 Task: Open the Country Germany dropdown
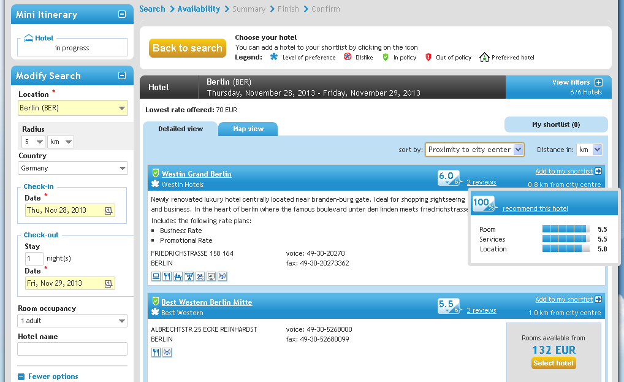point(73,169)
